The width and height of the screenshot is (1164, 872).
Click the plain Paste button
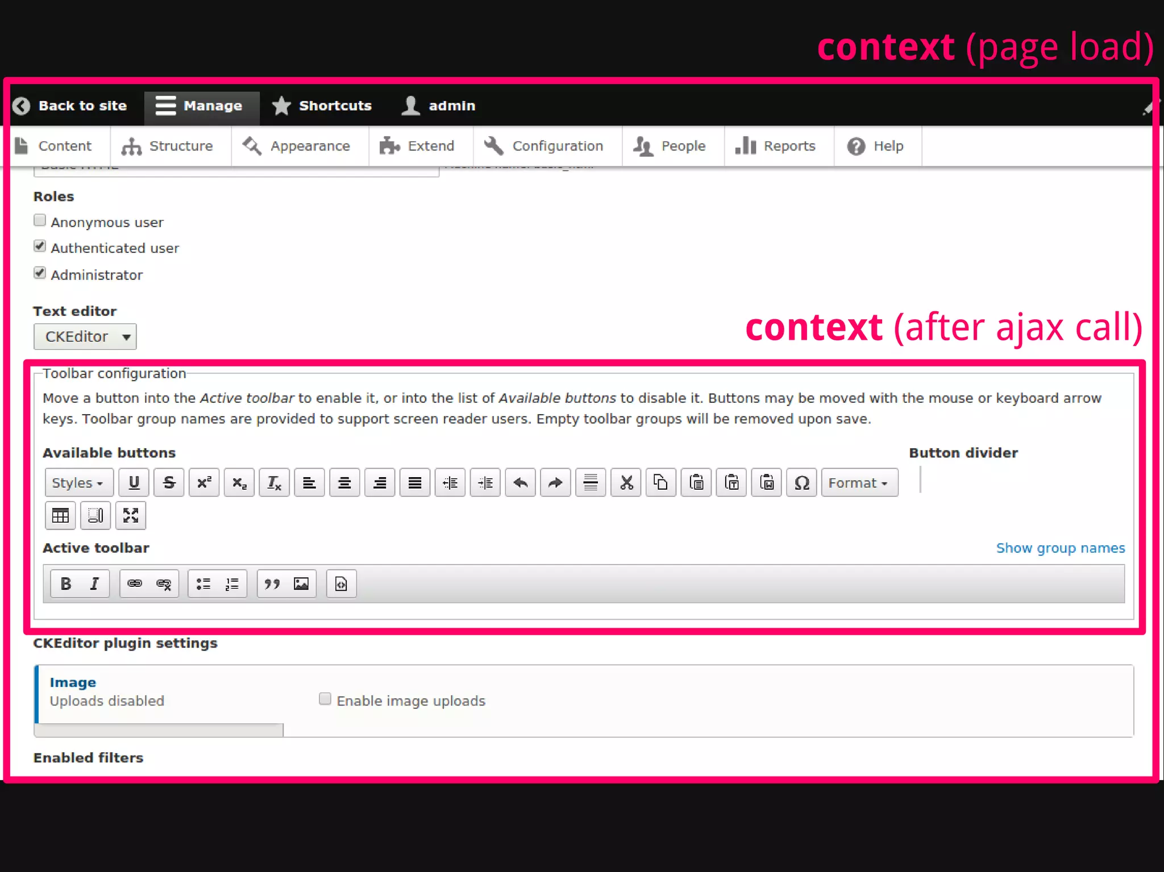coord(696,482)
